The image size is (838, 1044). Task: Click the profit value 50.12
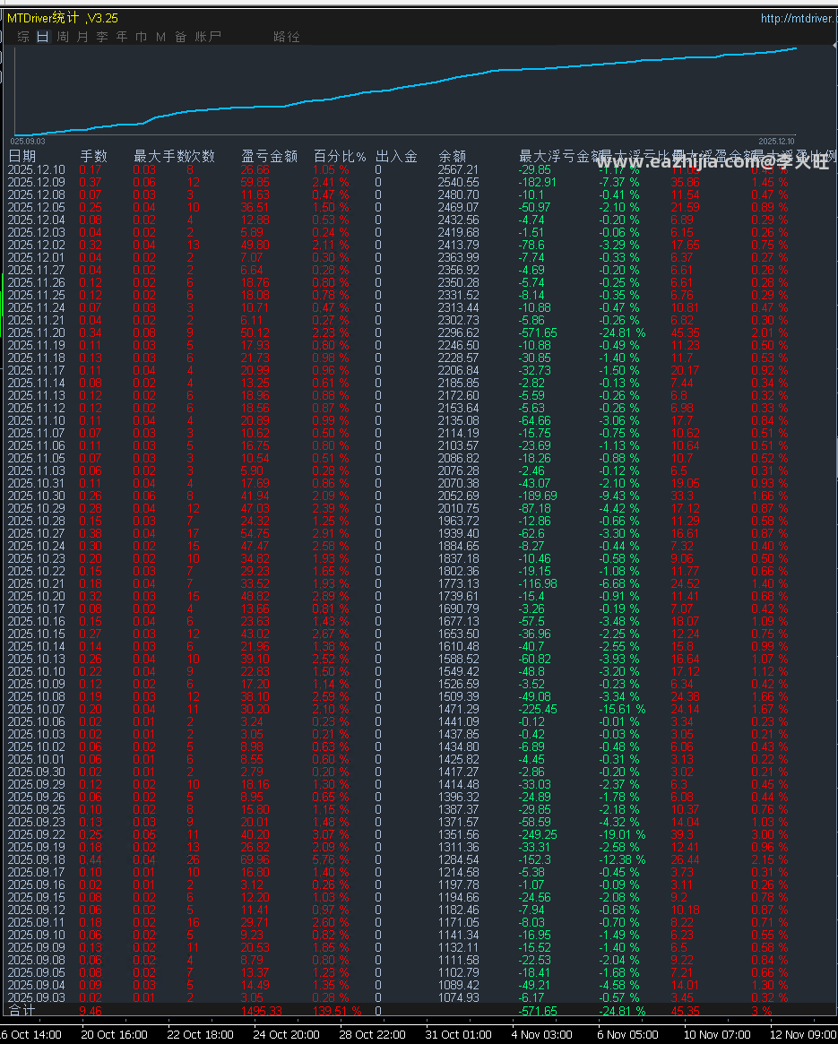[255, 332]
